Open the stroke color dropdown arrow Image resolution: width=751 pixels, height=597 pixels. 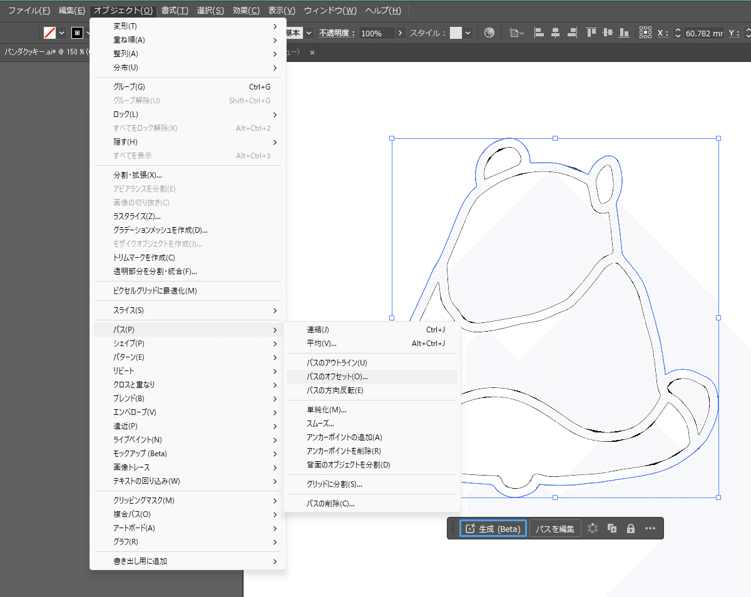point(88,33)
